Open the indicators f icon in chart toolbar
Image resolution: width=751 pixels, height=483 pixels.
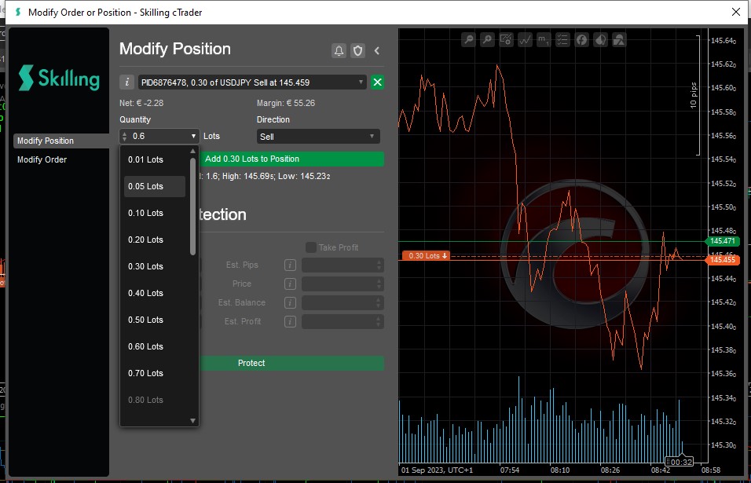coord(581,40)
